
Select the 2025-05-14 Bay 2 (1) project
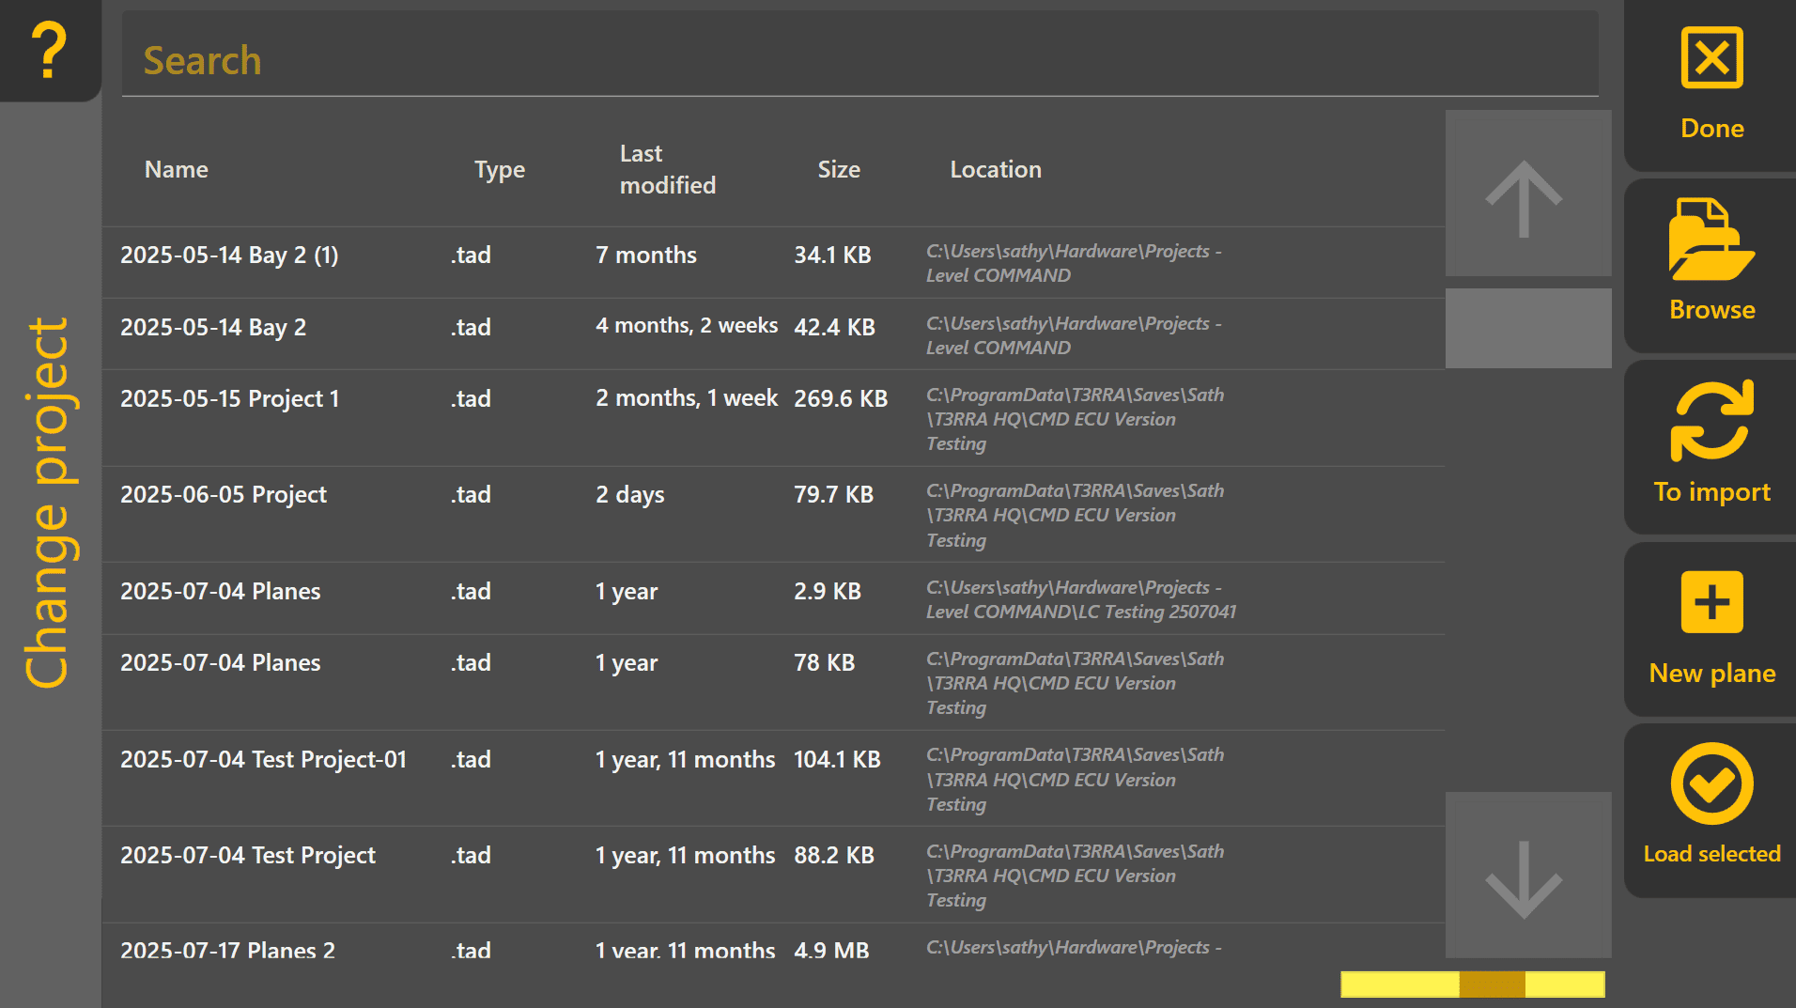tap(773, 262)
